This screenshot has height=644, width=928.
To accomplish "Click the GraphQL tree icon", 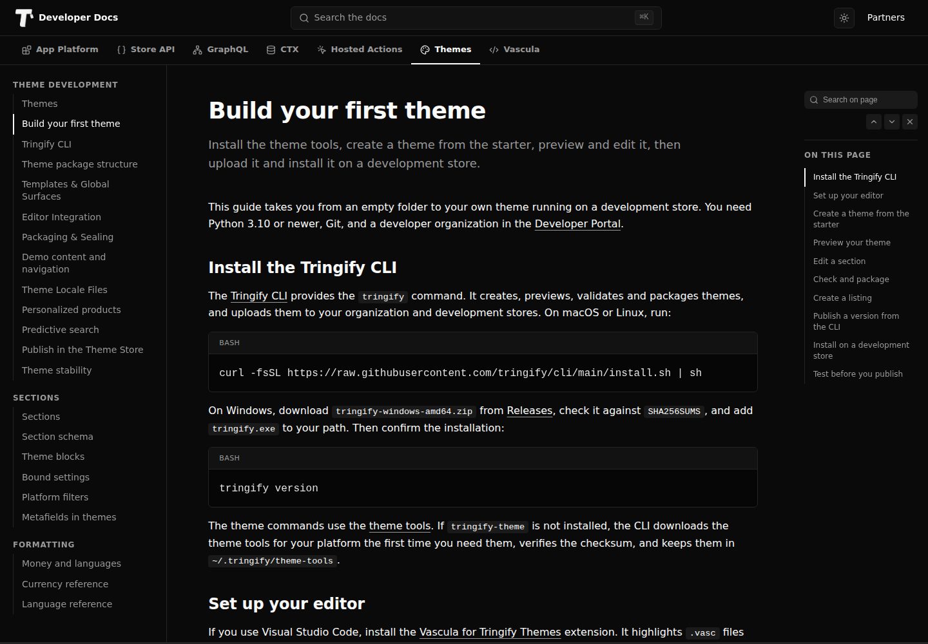I will pyautogui.click(x=197, y=50).
